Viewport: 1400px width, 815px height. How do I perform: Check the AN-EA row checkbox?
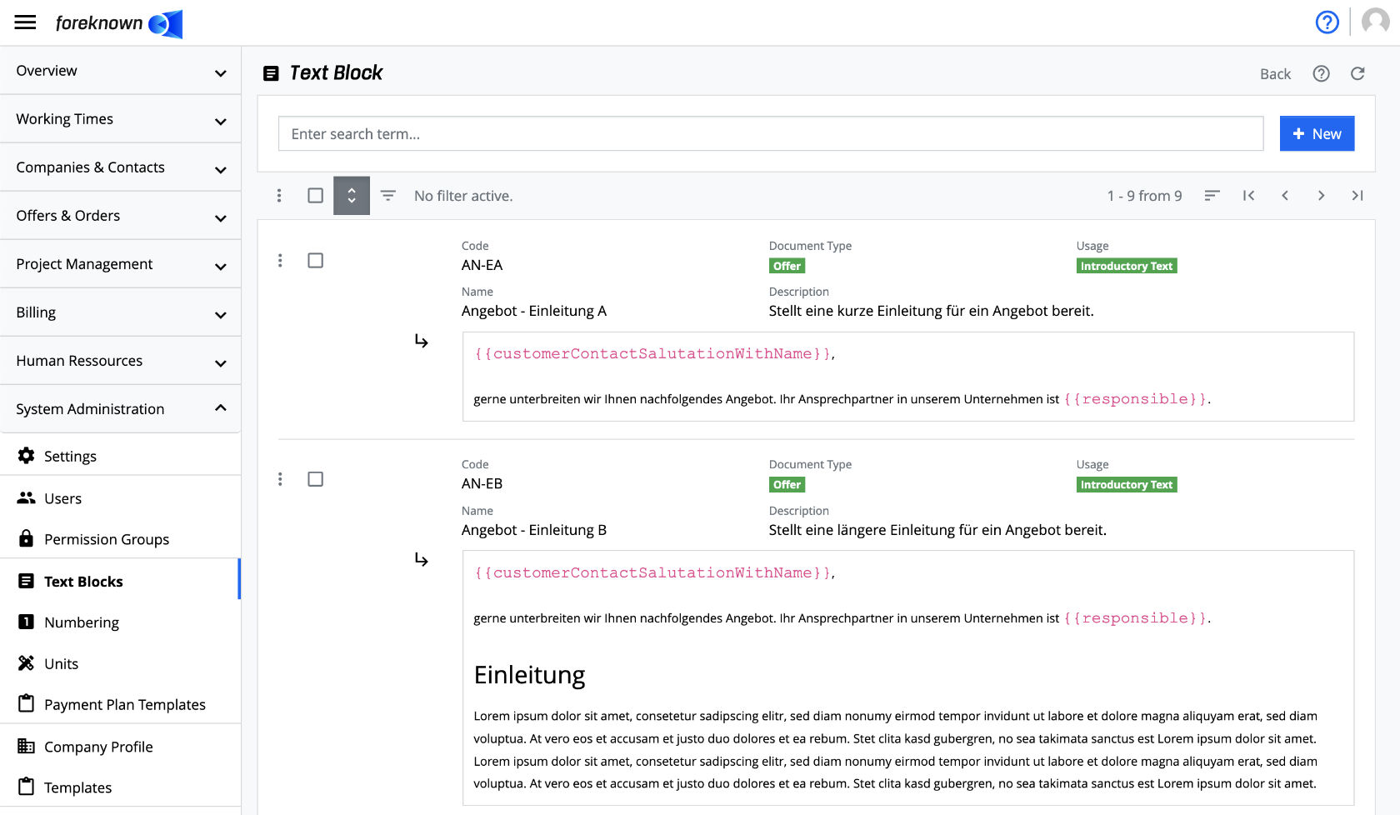(315, 261)
